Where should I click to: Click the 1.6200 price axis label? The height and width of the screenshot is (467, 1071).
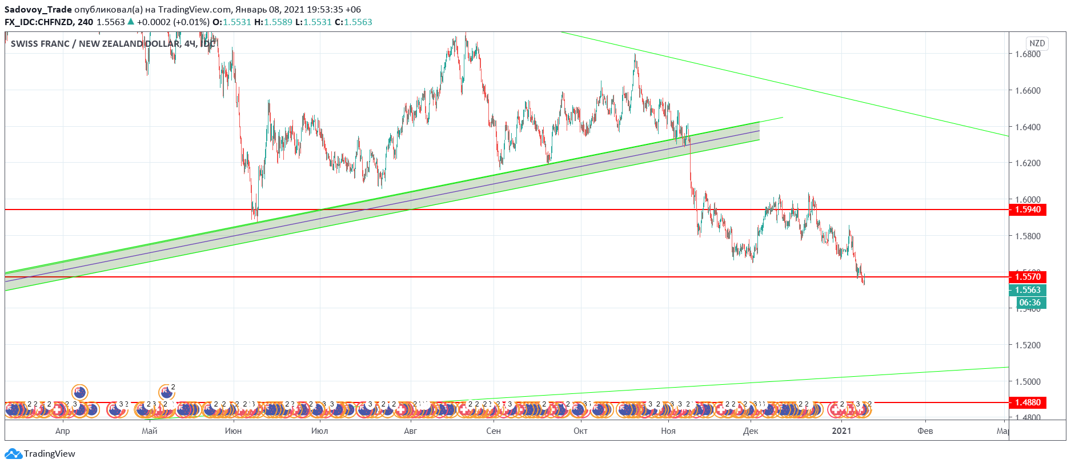pyautogui.click(x=1028, y=163)
